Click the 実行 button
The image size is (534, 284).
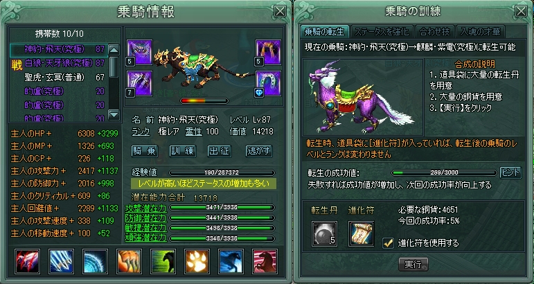[x=413, y=264]
